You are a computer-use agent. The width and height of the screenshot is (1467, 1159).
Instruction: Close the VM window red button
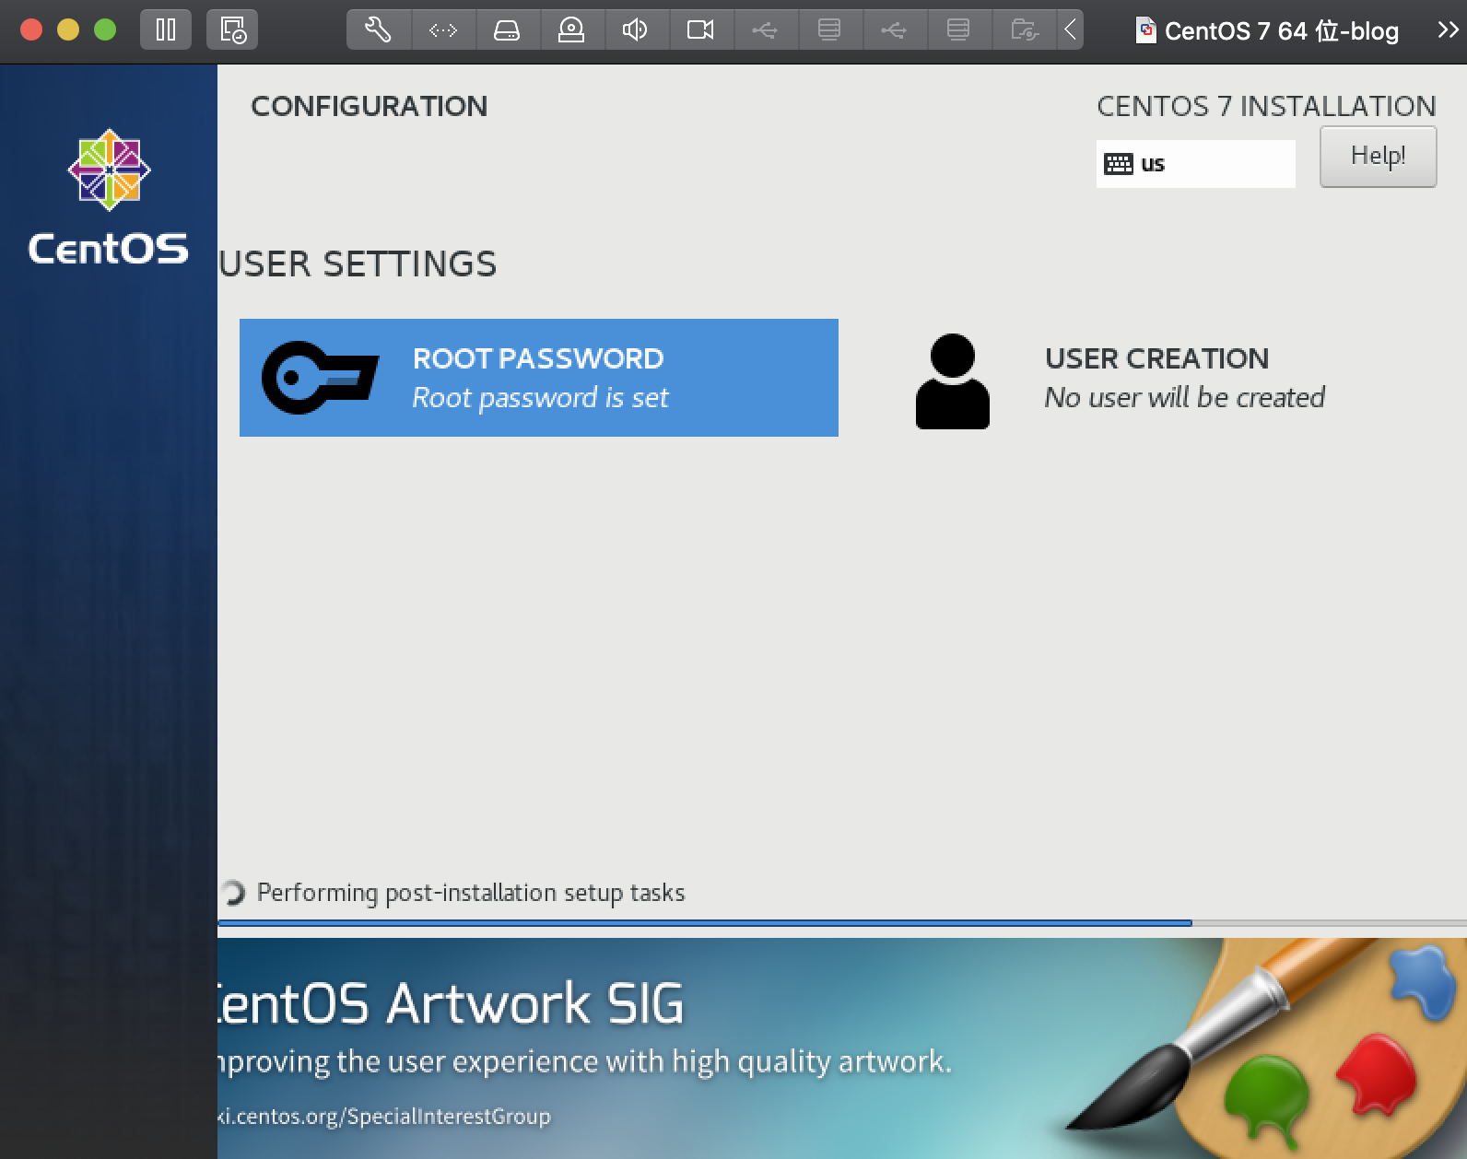31,30
